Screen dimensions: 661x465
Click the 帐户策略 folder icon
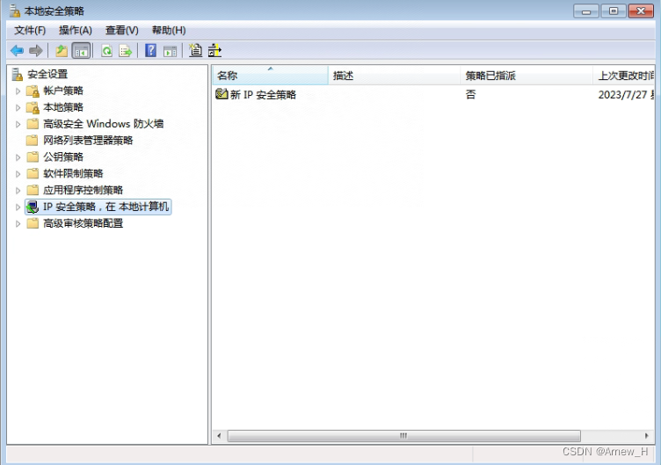click(33, 91)
